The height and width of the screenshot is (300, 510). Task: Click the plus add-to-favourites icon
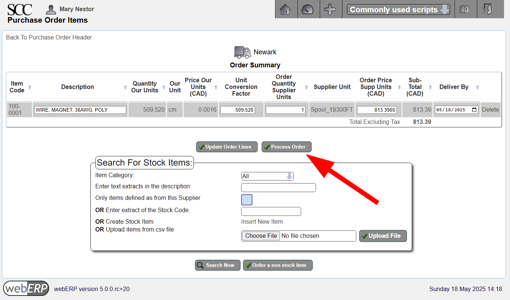[x=330, y=9]
